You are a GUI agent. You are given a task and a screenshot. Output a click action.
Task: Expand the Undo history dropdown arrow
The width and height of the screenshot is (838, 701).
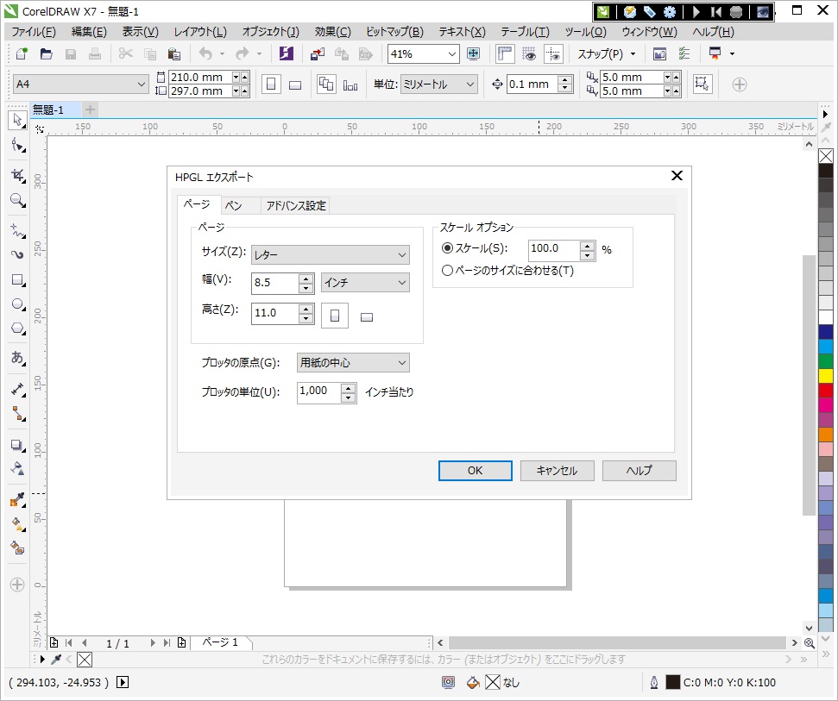(223, 54)
